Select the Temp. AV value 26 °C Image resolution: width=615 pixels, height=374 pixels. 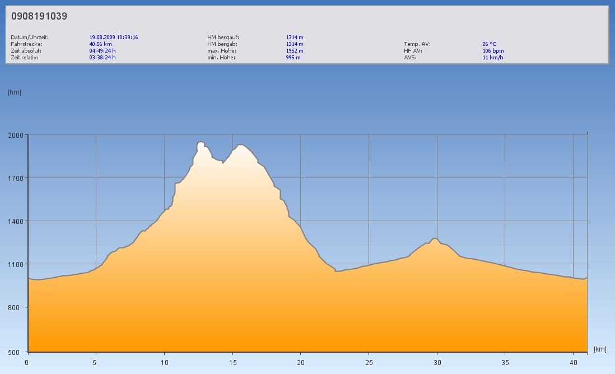[489, 44]
